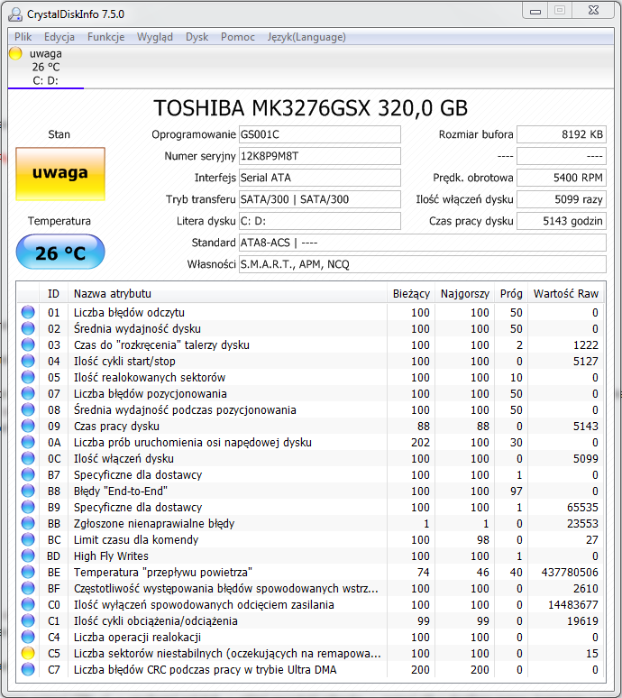Viewport: 622px width, 698px height.
Task: Click the buffer size field 8192 KB
Action: [x=562, y=134]
